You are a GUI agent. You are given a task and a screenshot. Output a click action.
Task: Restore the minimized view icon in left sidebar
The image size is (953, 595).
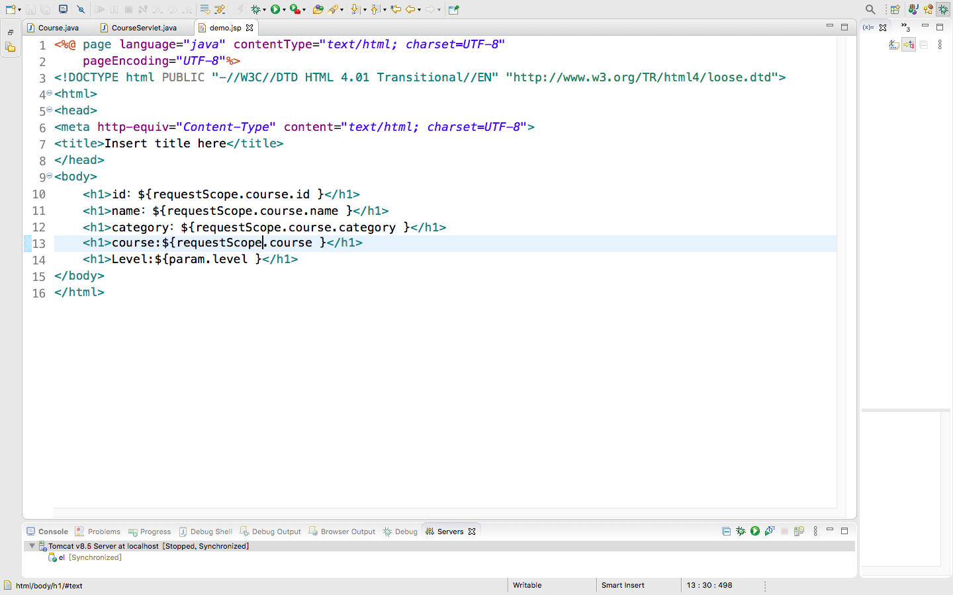[11, 32]
